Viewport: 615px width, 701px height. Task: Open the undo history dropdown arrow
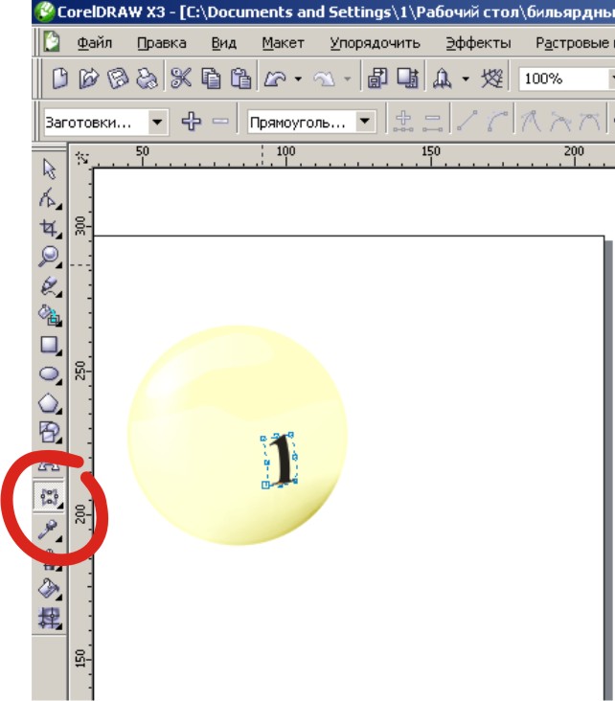[x=298, y=79]
